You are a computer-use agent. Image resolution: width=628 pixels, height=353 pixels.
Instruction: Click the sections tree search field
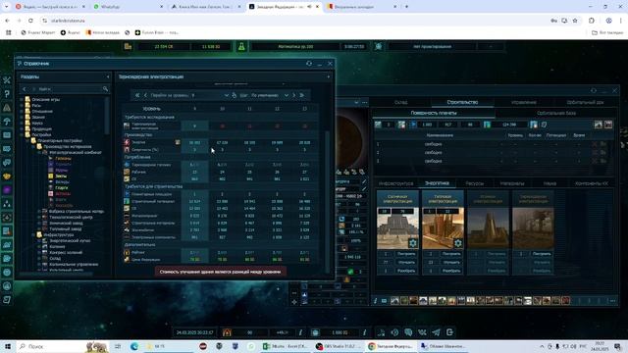[69, 89]
